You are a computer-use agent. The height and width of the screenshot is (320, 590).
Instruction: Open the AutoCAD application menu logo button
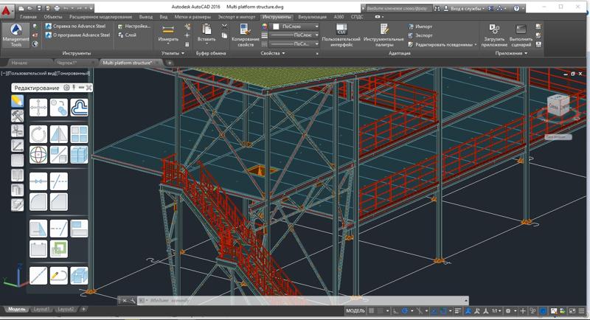point(7,11)
